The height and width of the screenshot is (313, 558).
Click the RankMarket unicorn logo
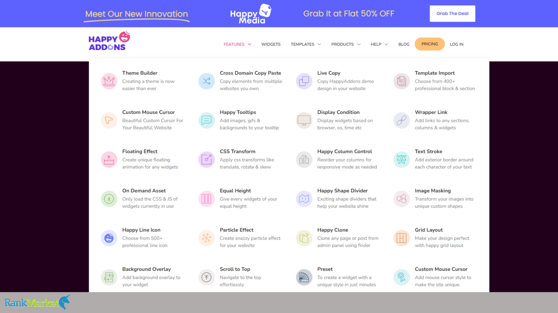click(x=37, y=302)
